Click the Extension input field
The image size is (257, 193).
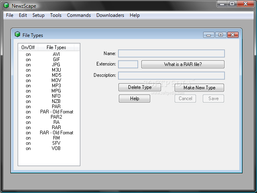tap(128, 64)
